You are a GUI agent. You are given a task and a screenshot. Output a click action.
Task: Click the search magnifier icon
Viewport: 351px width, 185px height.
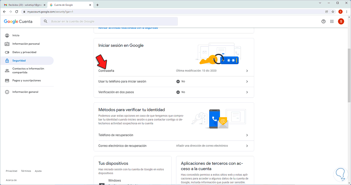point(46,21)
